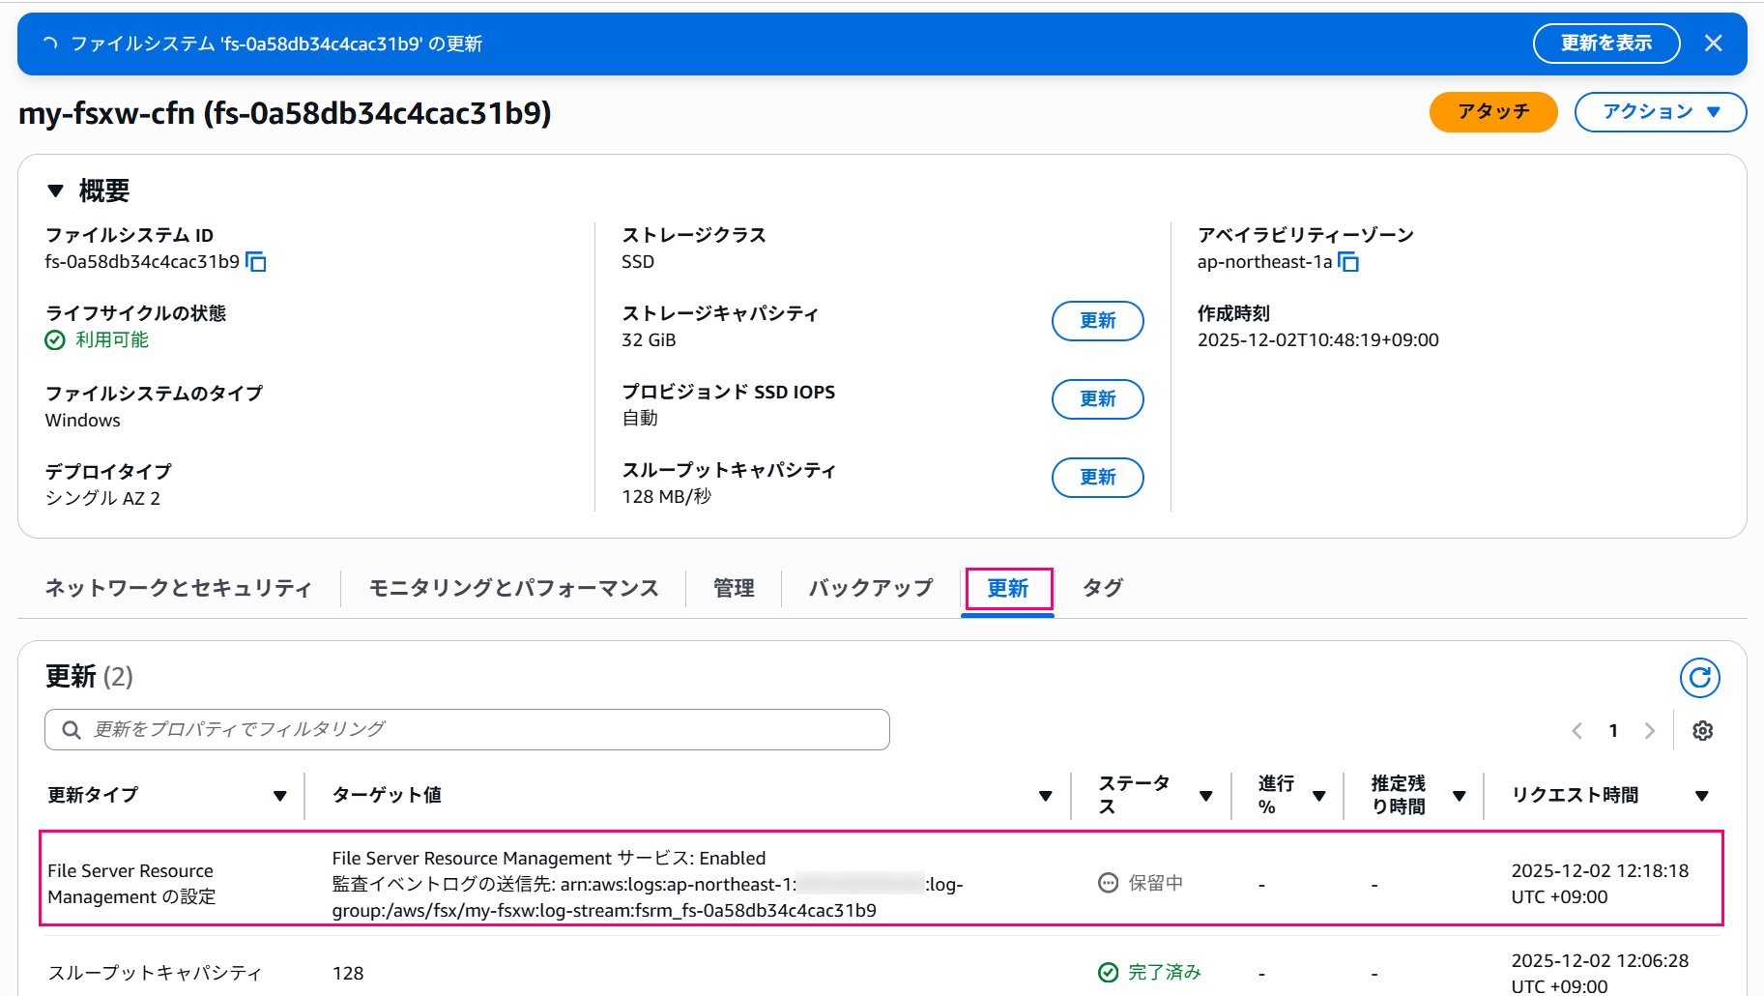
Task: Switch to the バックアップ tab
Action: point(869,588)
